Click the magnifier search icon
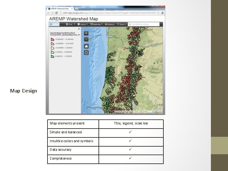This screenshot has width=228, height=171. [x=130, y=24]
